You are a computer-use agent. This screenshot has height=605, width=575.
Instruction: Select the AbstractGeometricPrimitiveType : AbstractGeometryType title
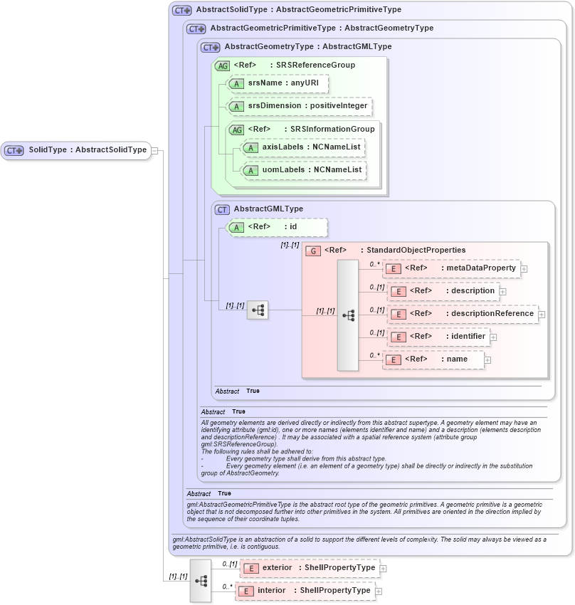coord(322,28)
